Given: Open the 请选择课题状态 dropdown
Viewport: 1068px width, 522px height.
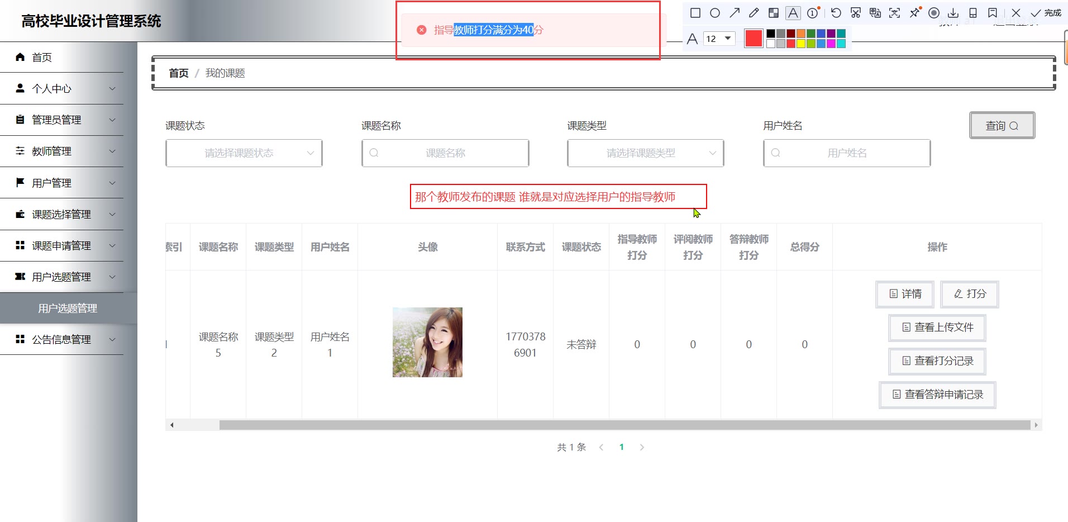Looking at the screenshot, I should pos(244,153).
